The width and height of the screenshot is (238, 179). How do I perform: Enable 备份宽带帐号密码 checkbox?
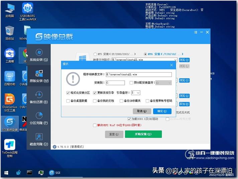(147, 101)
